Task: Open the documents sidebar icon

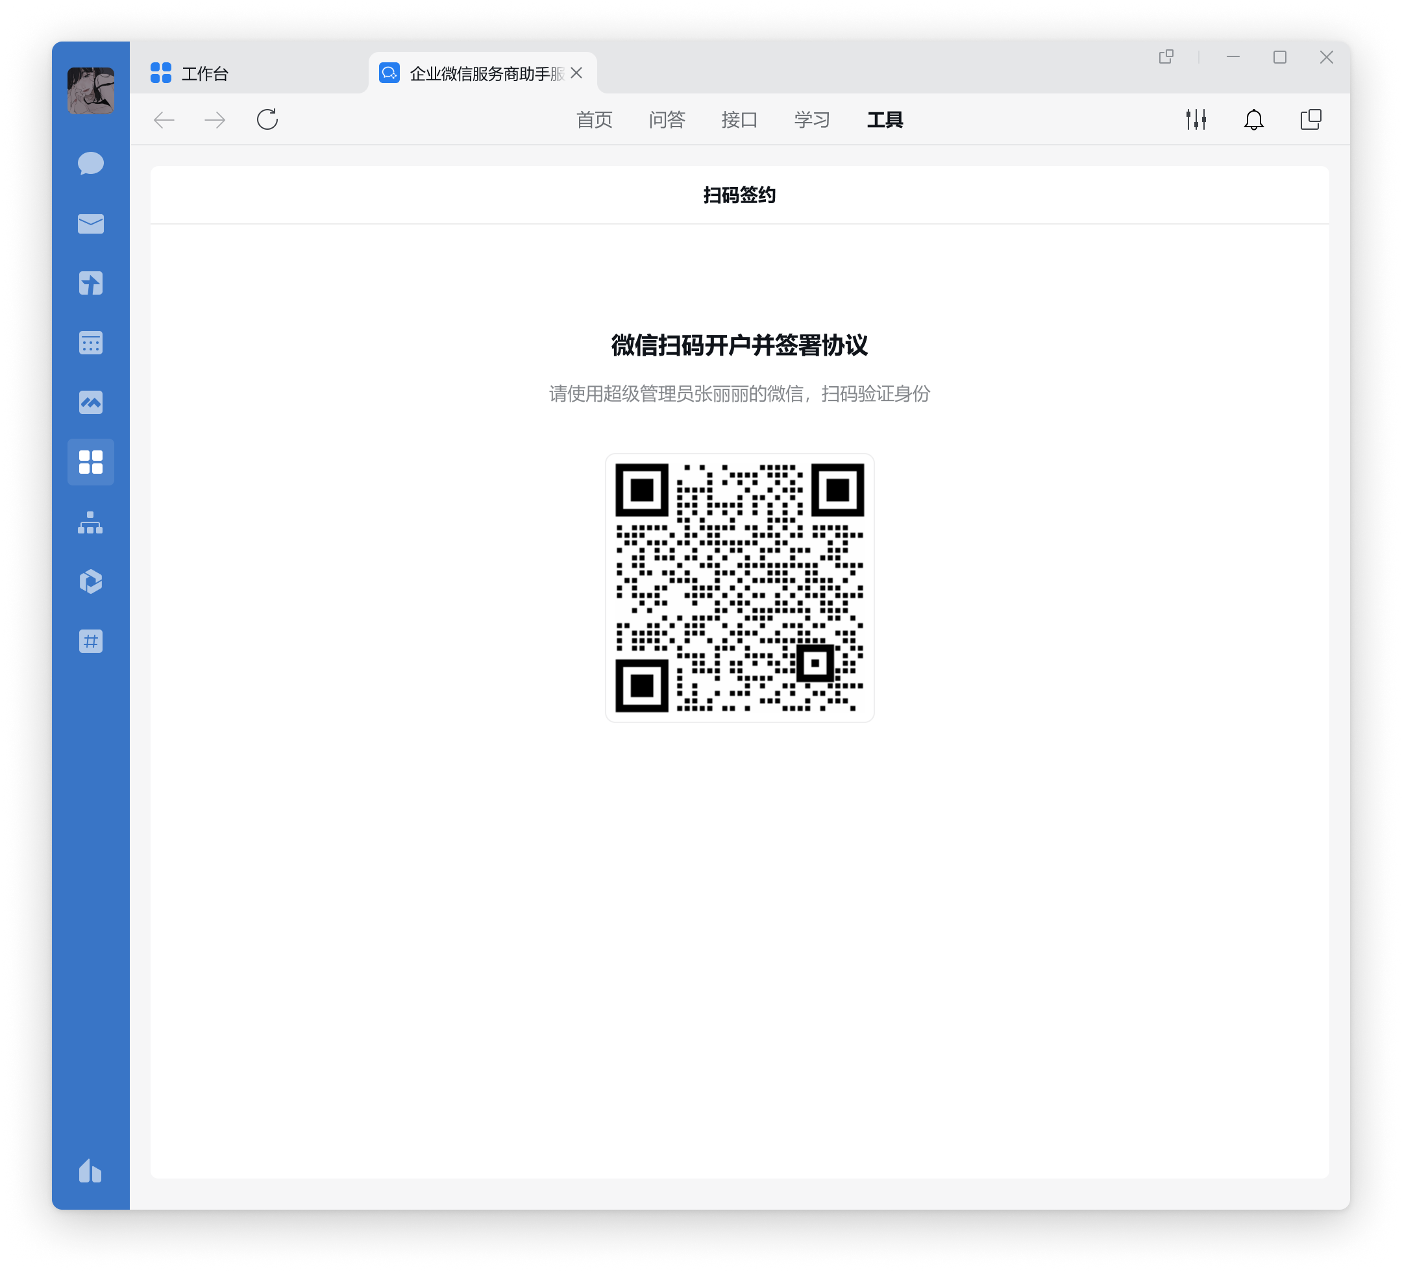Action: tap(90, 283)
